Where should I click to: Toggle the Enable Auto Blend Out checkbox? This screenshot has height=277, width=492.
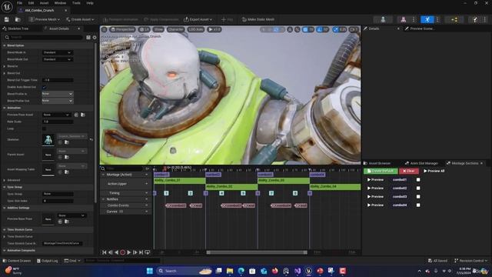point(44,87)
